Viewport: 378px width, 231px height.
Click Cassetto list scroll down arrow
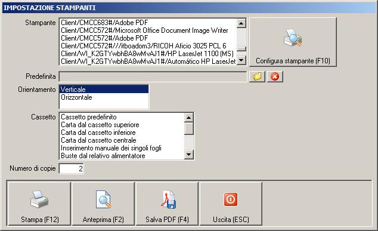click(x=189, y=155)
